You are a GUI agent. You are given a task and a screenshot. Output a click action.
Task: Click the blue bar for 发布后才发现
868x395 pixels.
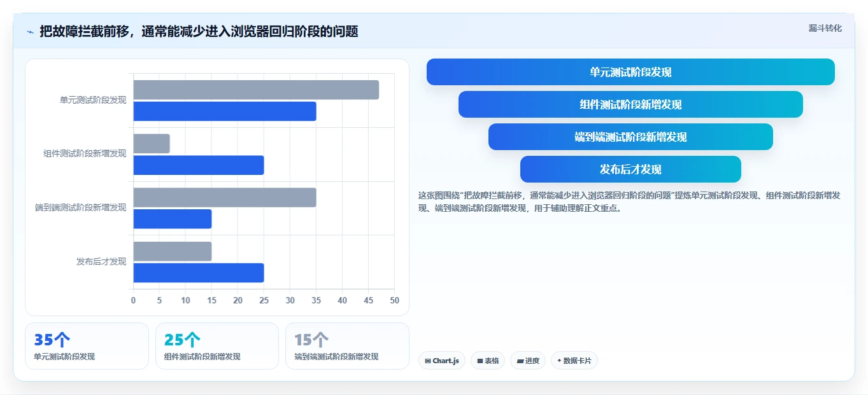coord(199,273)
